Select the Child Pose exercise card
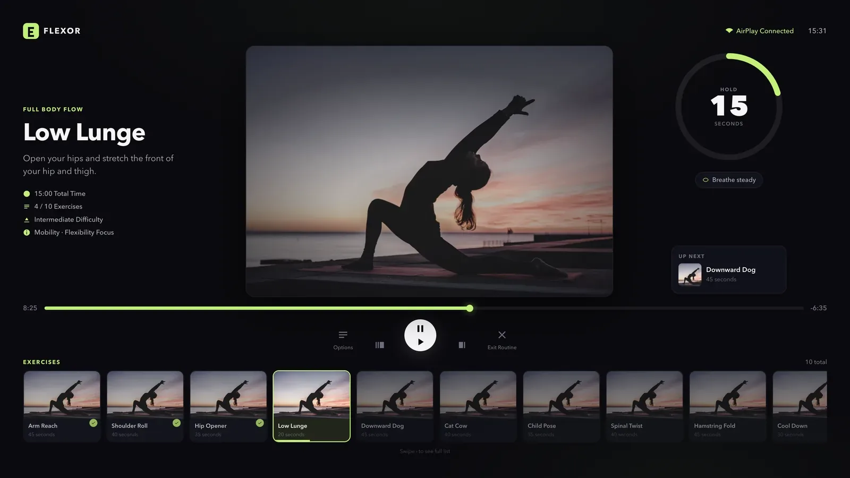The width and height of the screenshot is (850, 478). (562, 406)
